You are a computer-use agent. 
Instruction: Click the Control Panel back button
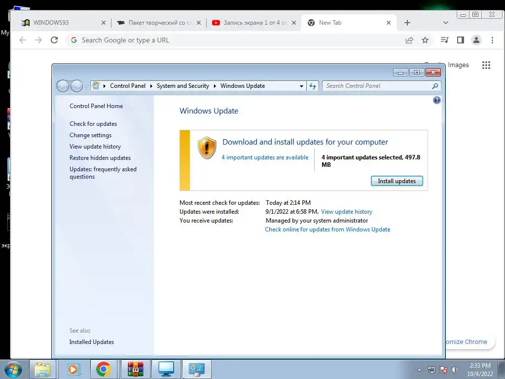point(63,86)
